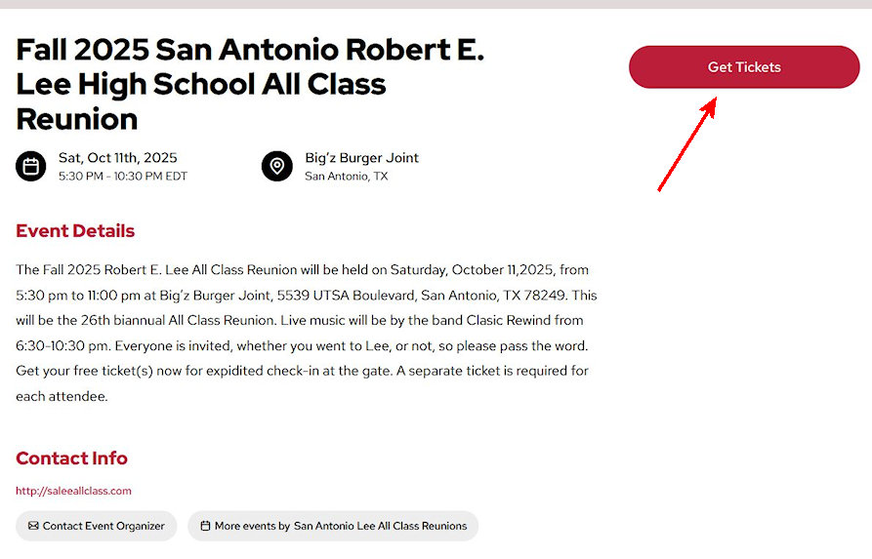Click the 5:30 PM - 10:30 PM EDT time
The image size is (872, 559).
click(122, 177)
